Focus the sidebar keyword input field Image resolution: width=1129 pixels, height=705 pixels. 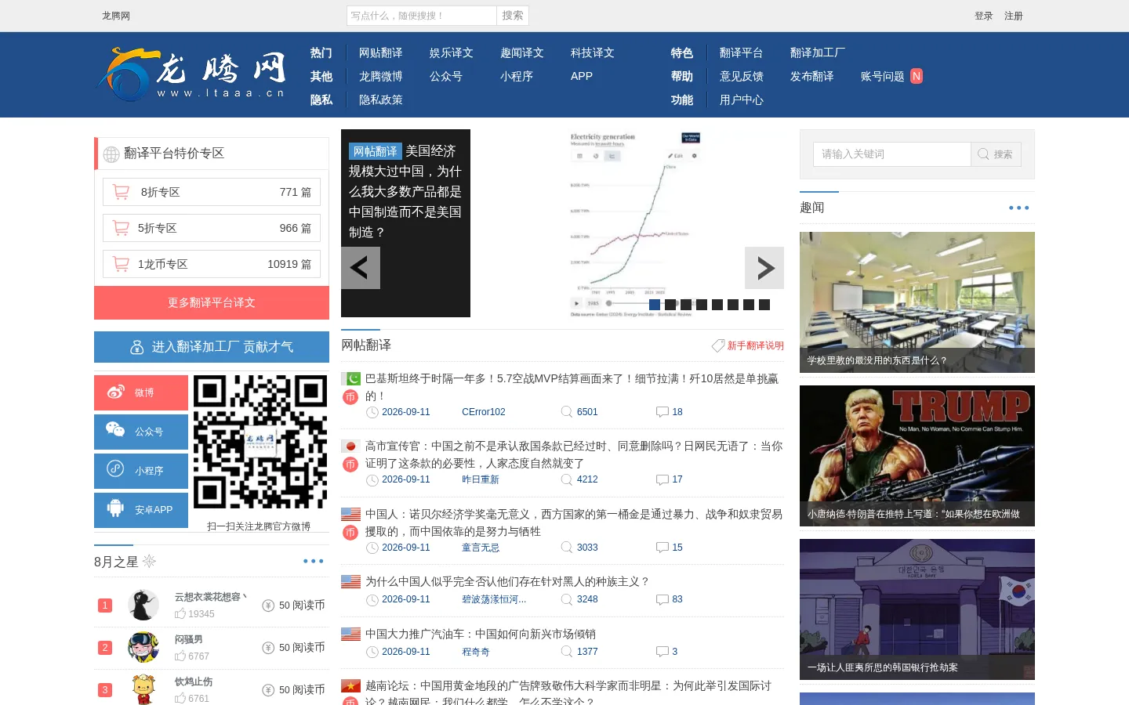click(892, 154)
